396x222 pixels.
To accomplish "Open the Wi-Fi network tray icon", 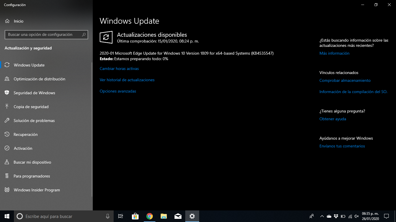I will pyautogui.click(x=350, y=216).
